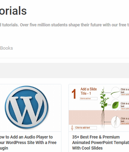Click the 'Click to add text' box under slide title
Viewport: 129px width, 152px height.
(89, 99)
